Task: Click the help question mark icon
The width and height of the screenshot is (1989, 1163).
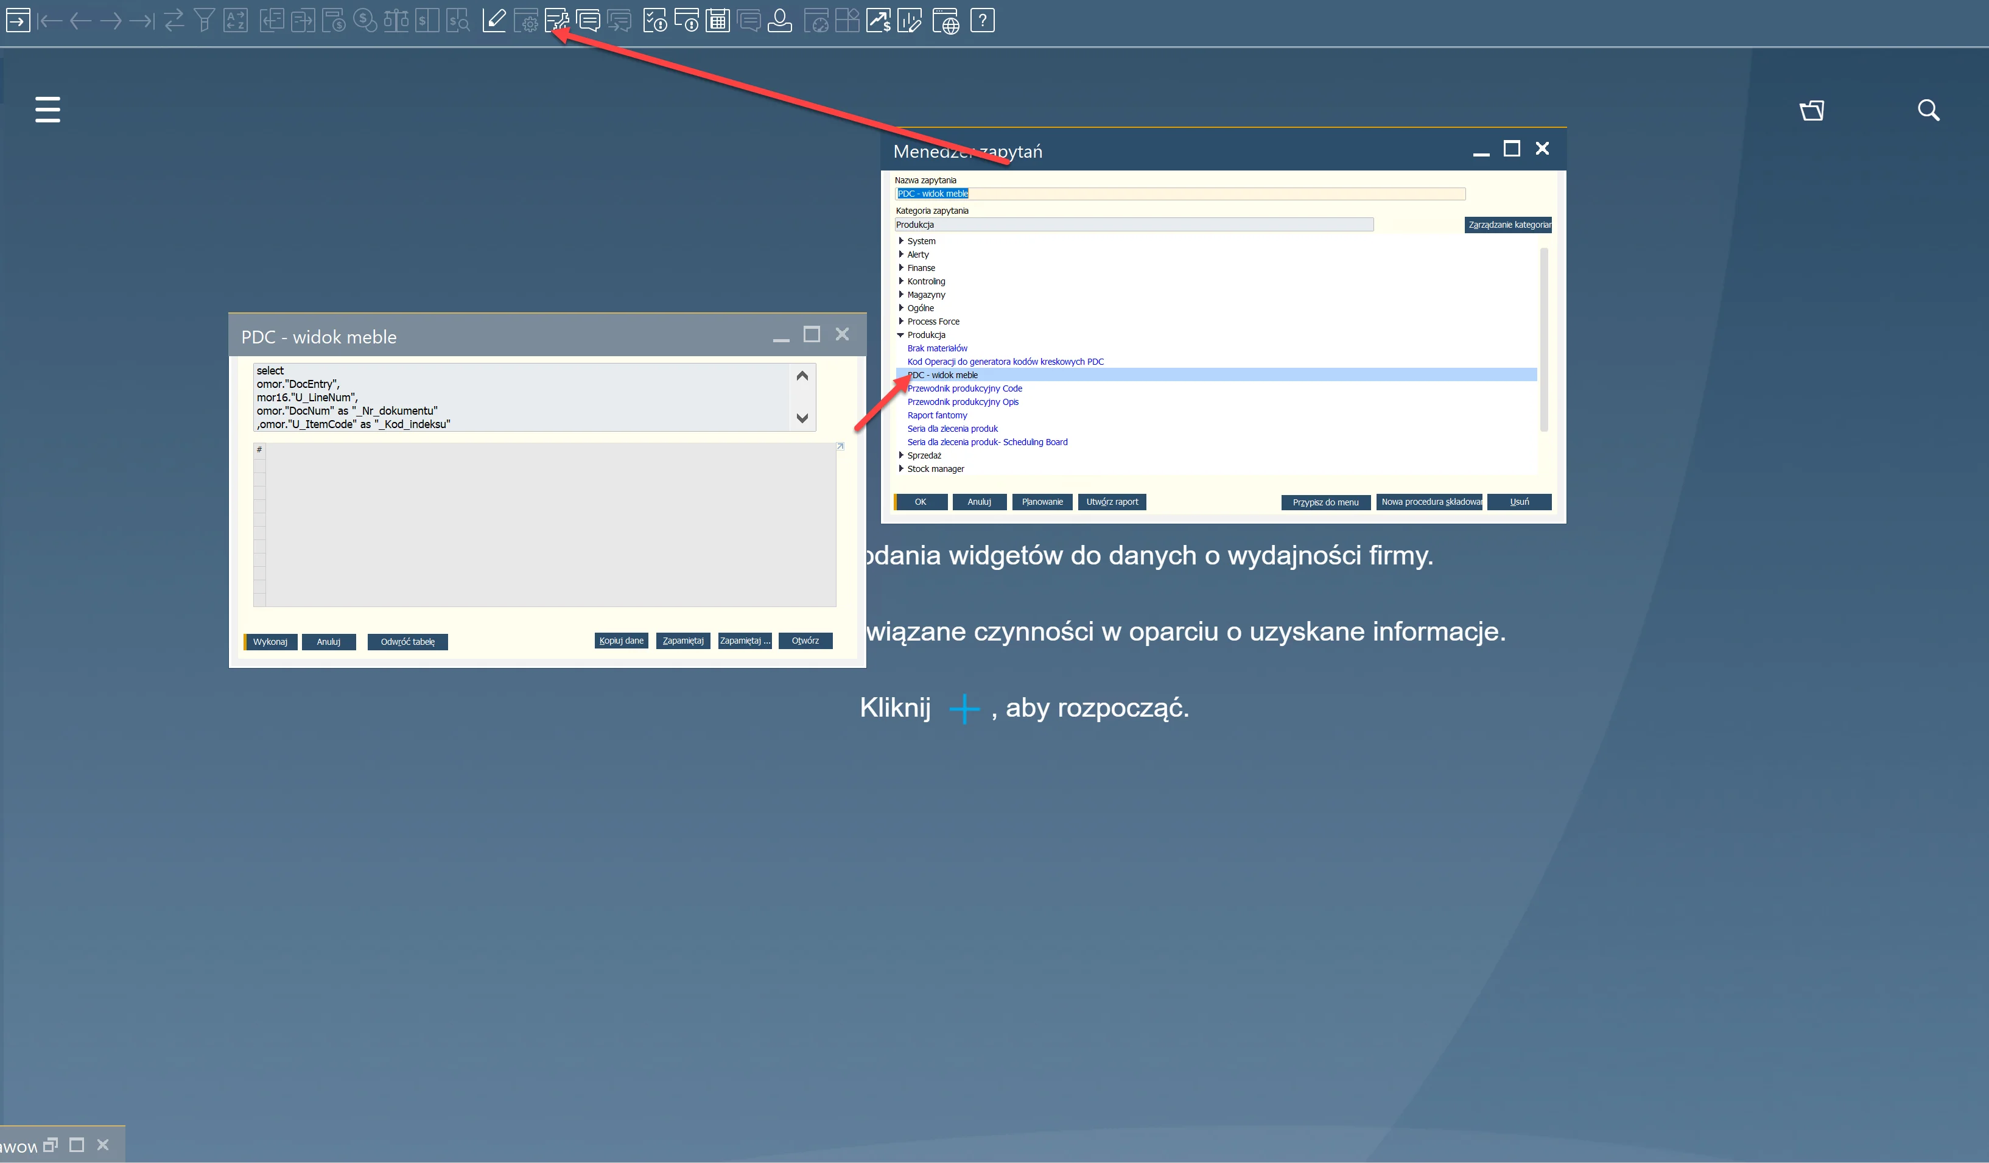Action: [x=983, y=19]
